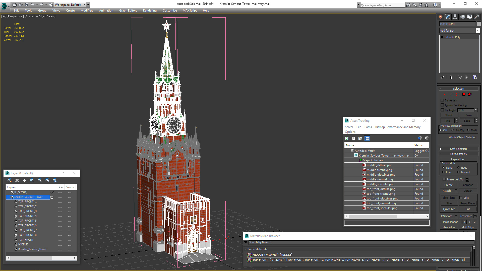The height and width of the screenshot is (271, 482).
Task: Click Make Unique icon under modifier stack
Action: tap(460, 77)
